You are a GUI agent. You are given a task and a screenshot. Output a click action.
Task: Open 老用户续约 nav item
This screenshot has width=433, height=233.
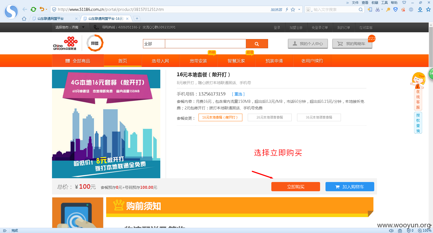[x=312, y=61]
